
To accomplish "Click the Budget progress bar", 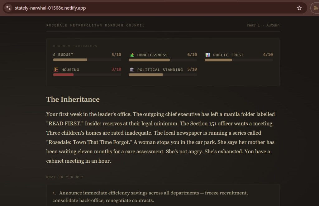I will pos(87,60).
